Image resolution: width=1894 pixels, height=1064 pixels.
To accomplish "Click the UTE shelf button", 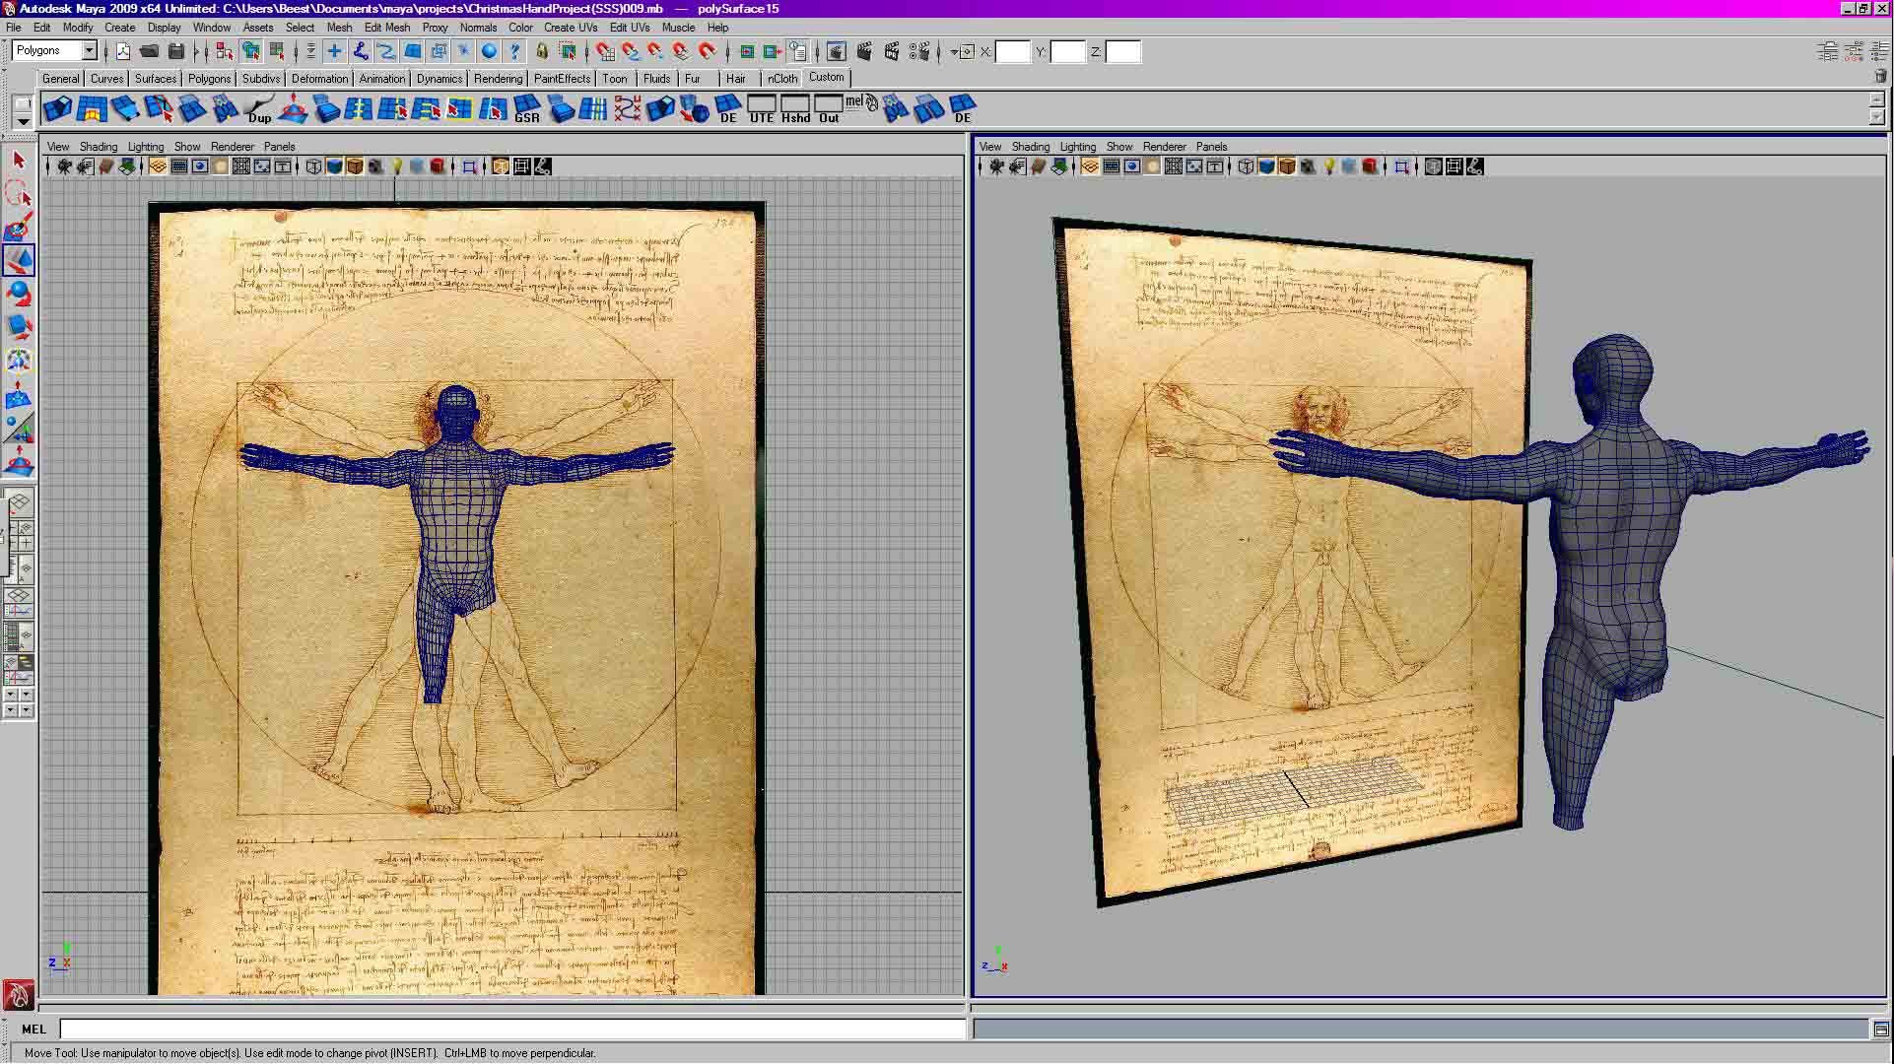I will 762,108.
